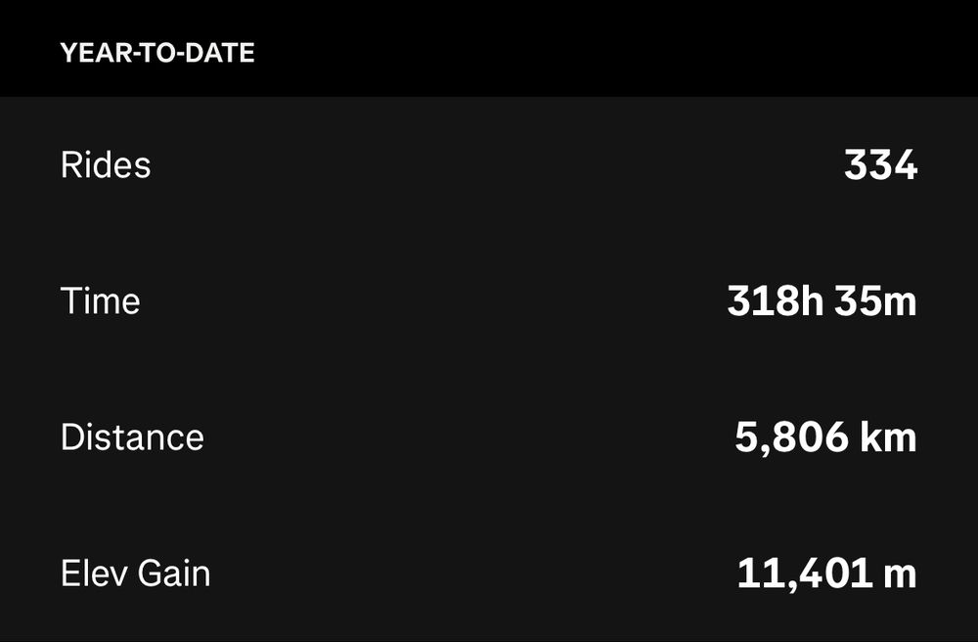Click the 35m minutes value
The image size is (978, 642).
point(876,301)
